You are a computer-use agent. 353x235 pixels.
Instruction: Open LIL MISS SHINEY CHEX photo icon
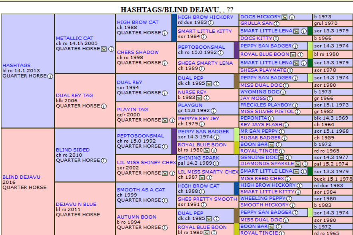(x=165, y=173)
